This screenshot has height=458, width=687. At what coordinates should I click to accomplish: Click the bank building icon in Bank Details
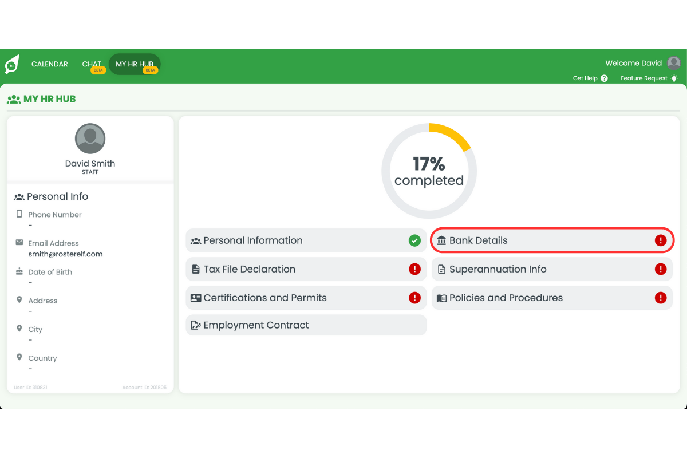(x=441, y=241)
